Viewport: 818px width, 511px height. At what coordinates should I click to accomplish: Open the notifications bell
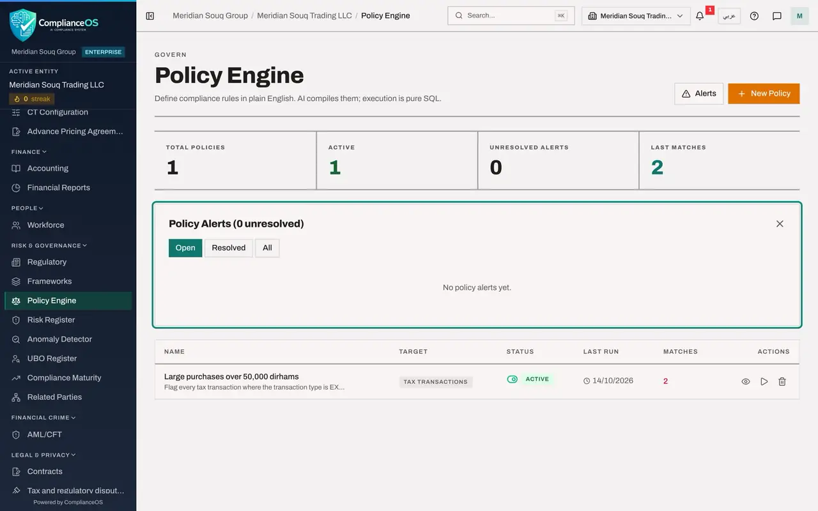[700, 16]
